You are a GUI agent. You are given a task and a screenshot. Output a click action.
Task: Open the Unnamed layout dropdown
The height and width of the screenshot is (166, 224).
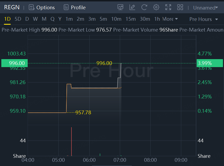pos(205,8)
